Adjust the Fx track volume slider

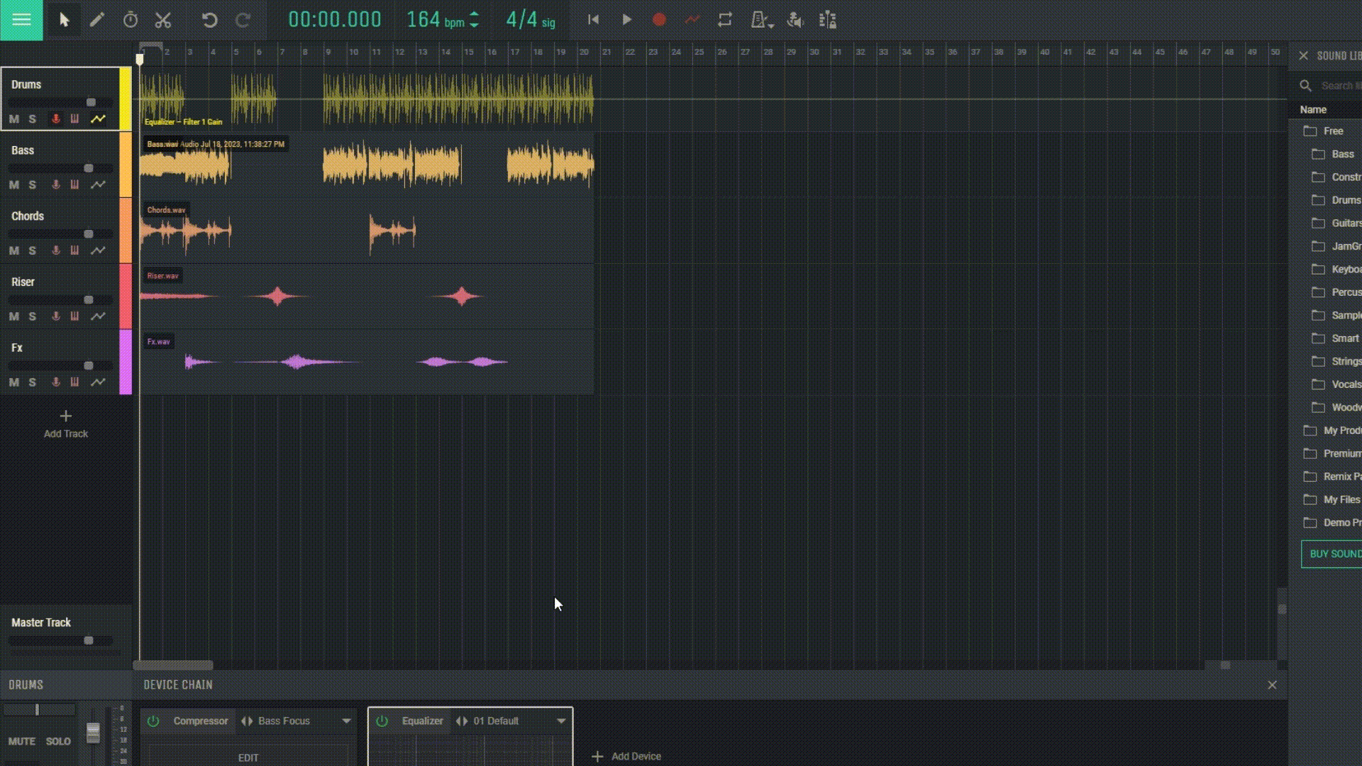[x=89, y=366]
